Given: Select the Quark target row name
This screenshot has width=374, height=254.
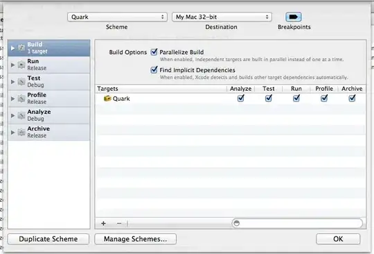Looking at the screenshot, I should pos(121,99).
